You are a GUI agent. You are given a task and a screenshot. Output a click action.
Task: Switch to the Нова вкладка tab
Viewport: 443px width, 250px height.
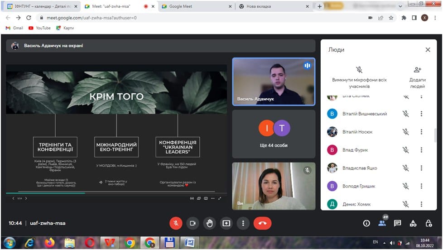coord(272,6)
